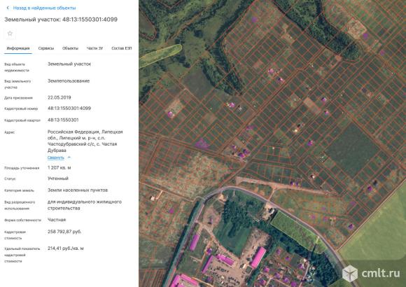Add parcel to favorites with star icon
The width and height of the screenshot is (406, 287).
pos(10,34)
